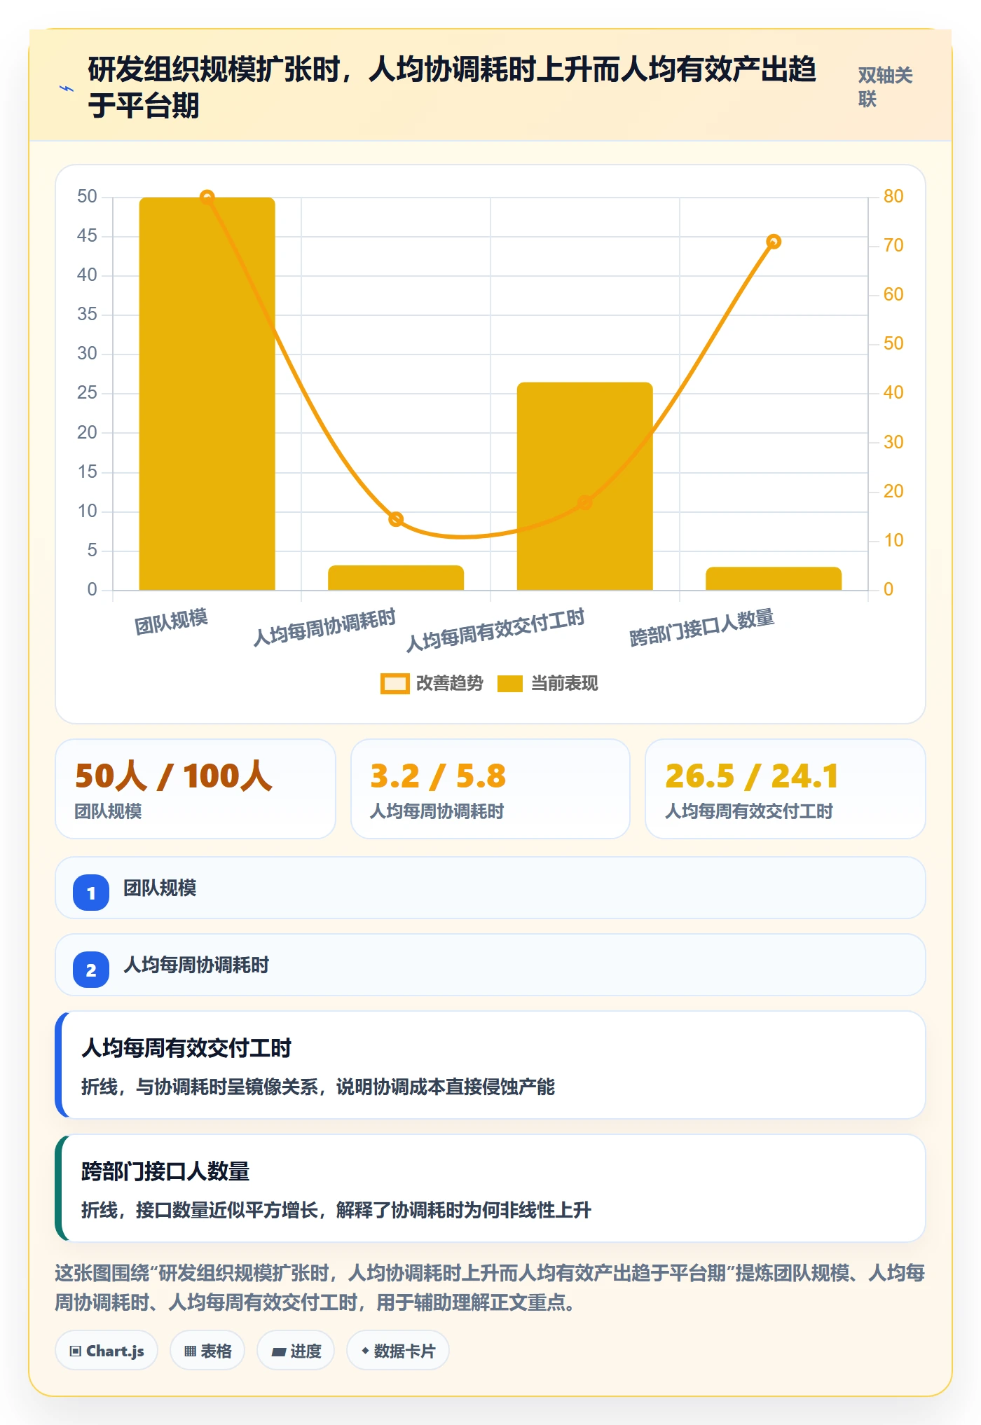Click the 跨部门接口人数量 x-axis label
The width and height of the screenshot is (981, 1425).
tap(702, 628)
